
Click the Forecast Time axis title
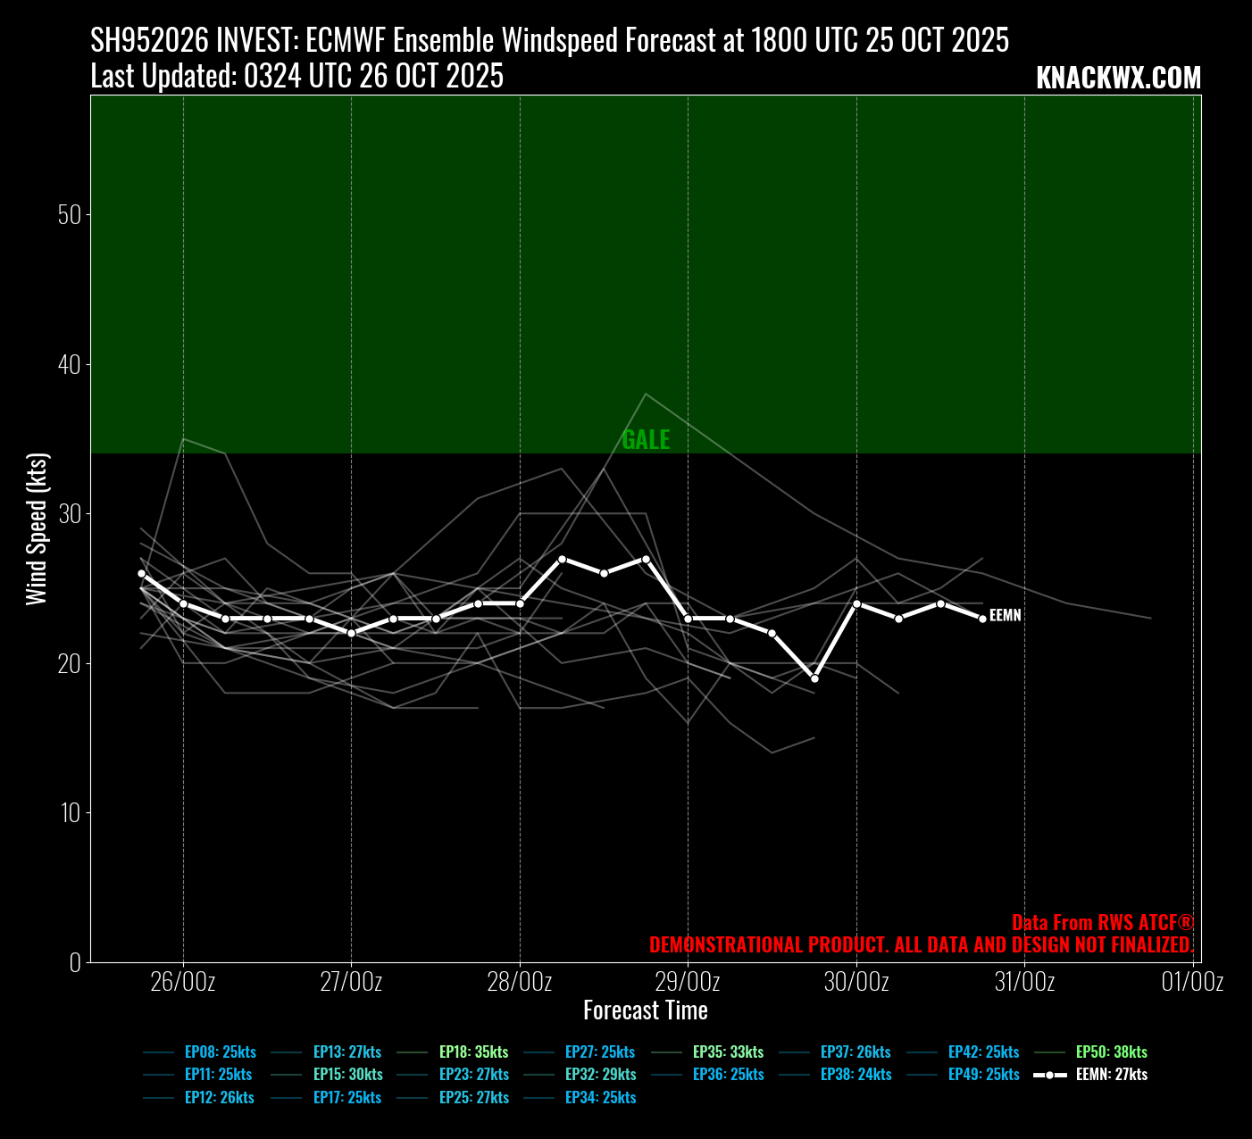646,1010
